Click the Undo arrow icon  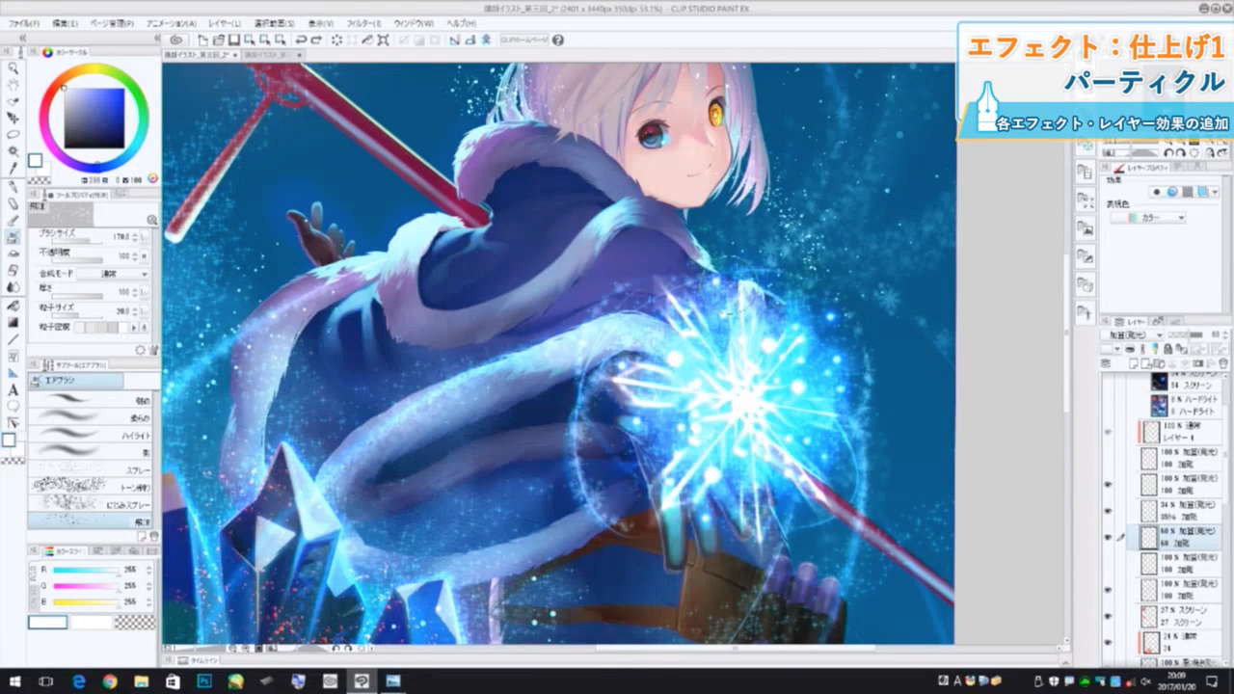(x=301, y=40)
